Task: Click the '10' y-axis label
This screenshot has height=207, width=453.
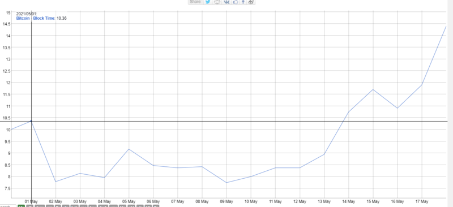Action: click(8, 130)
